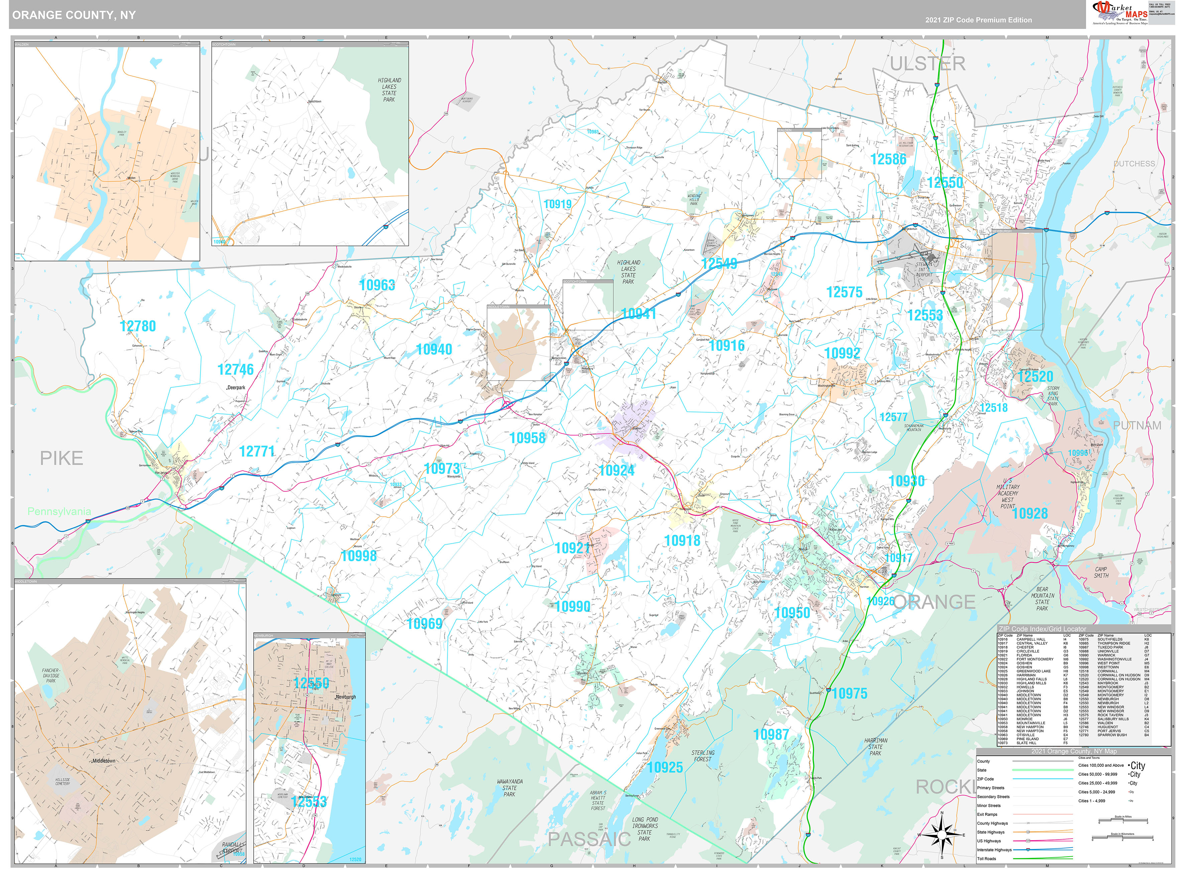Click ZIP code label 10924
The height and width of the screenshot is (869, 1181).
(616, 470)
